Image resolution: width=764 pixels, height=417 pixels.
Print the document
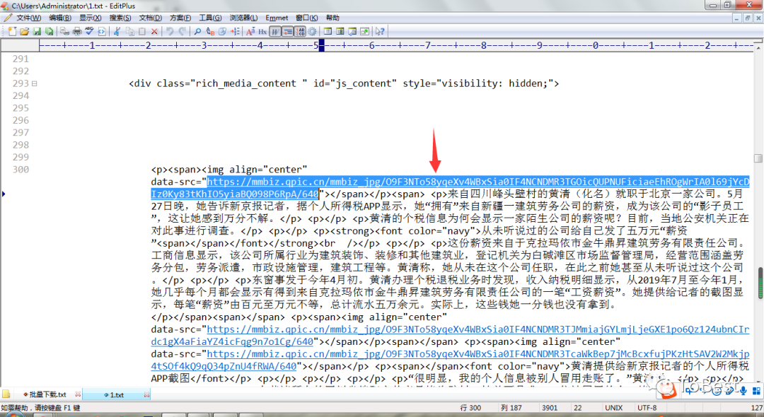[x=77, y=32]
